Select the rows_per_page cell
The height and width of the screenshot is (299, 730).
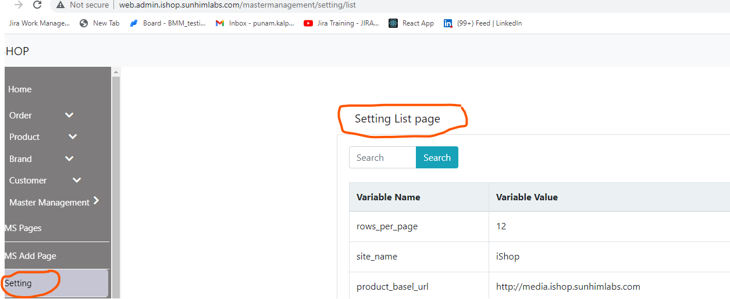419,226
